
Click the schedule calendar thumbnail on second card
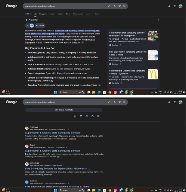click(x=153, y=55)
